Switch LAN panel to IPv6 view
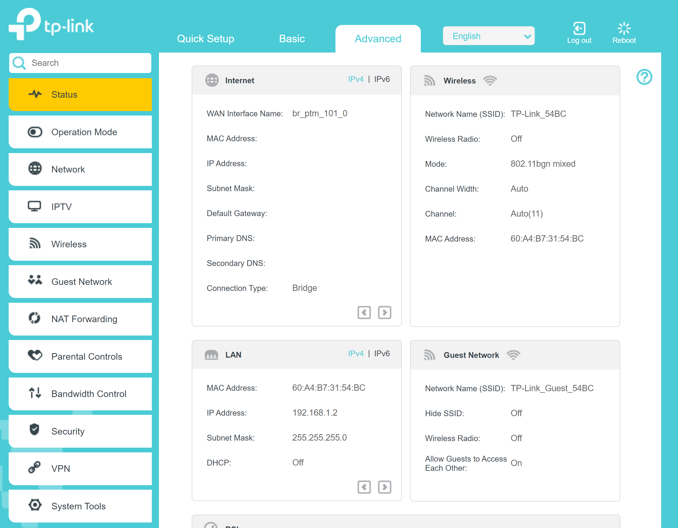Image resolution: width=678 pixels, height=528 pixels. (382, 353)
